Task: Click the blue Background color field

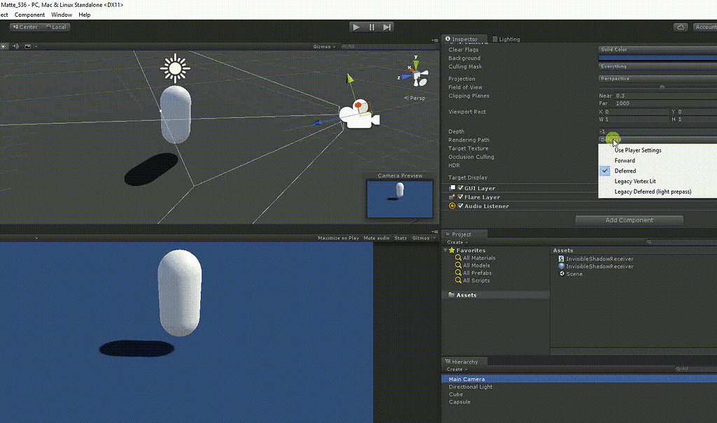Action: pyautogui.click(x=656, y=57)
